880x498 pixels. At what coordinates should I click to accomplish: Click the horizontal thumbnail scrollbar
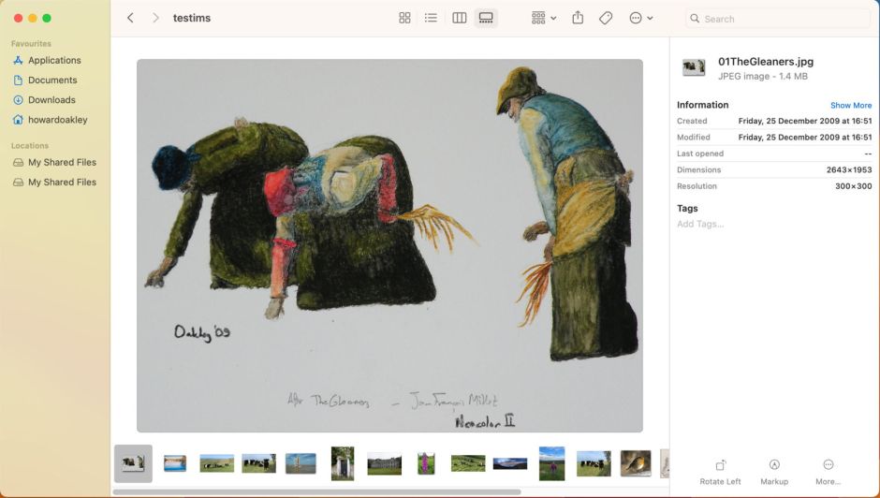point(318,491)
